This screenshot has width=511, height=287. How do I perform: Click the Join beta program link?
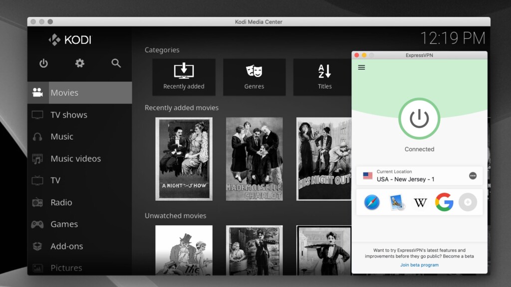click(419, 265)
